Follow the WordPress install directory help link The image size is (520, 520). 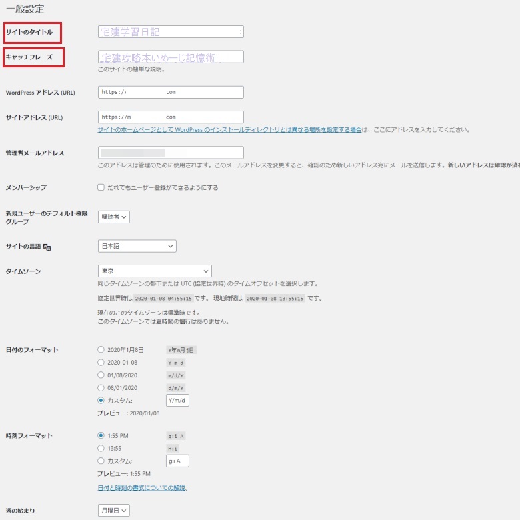point(230,130)
